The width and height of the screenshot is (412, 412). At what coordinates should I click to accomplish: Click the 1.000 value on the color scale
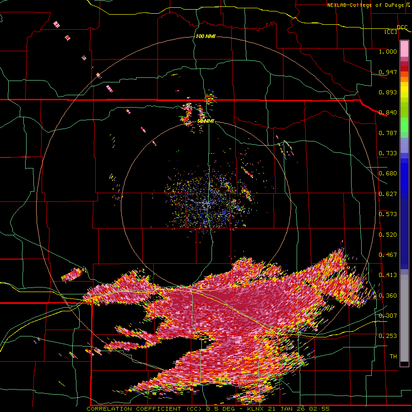[x=388, y=51]
